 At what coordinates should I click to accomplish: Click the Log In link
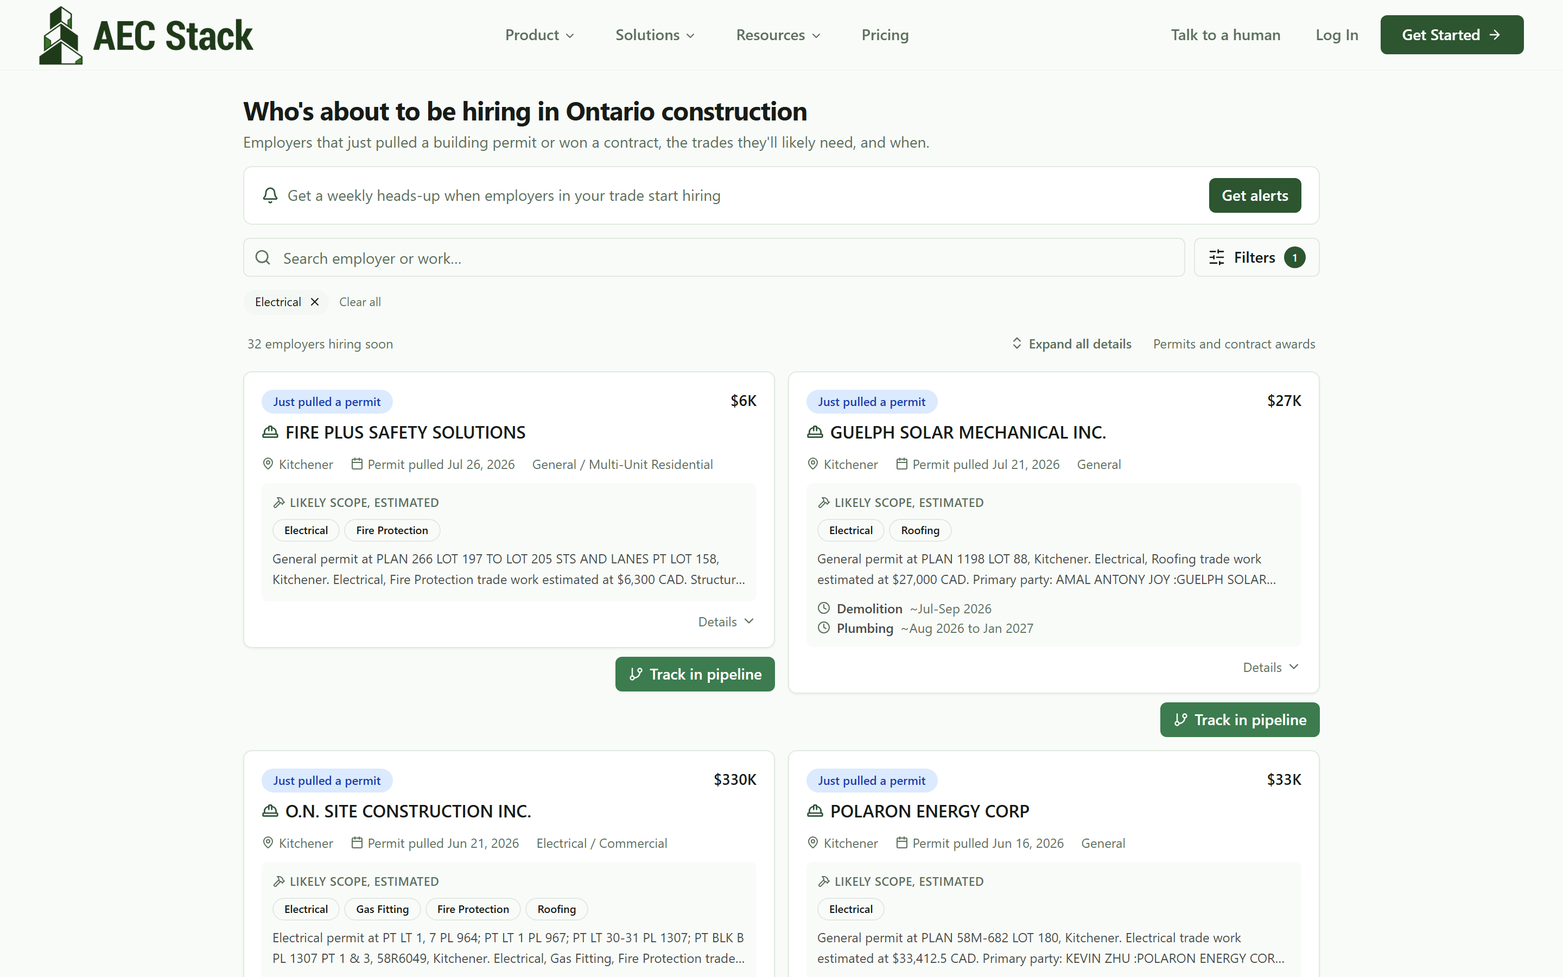point(1337,35)
